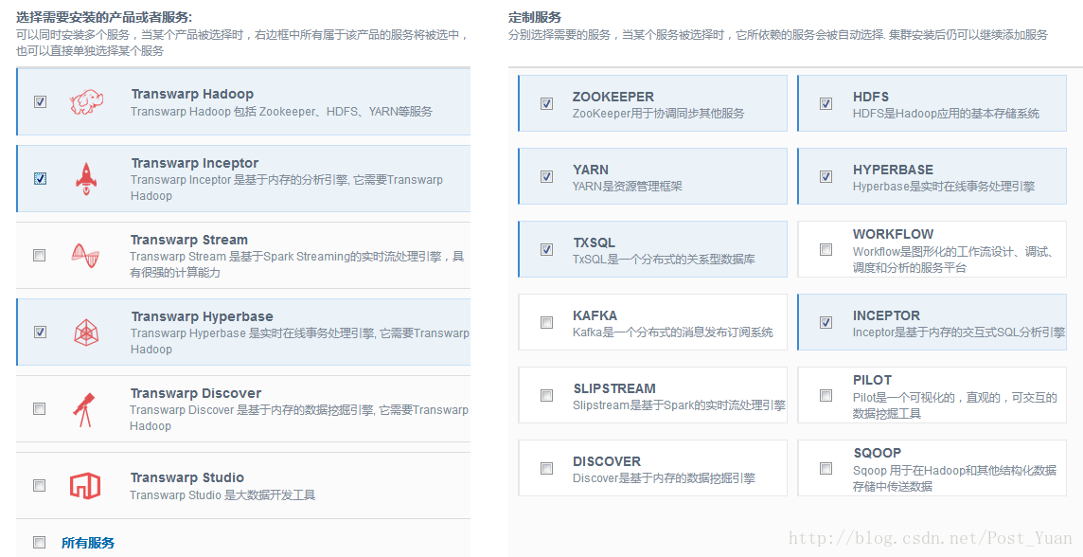Check the SLIPSTREAM service checkbox
Viewport: 1083px width, 557px height.
coord(546,395)
